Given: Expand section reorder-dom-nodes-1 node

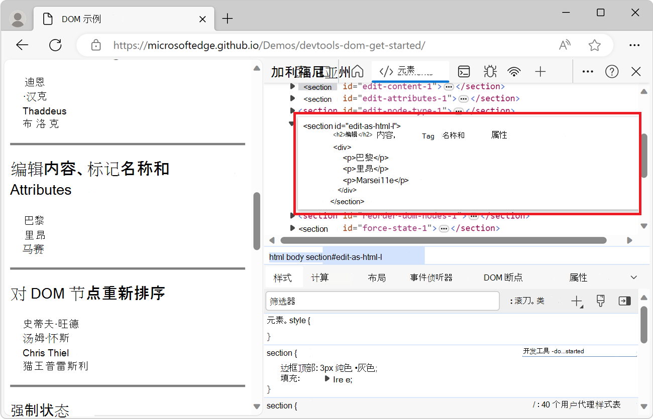Looking at the screenshot, I should pyautogui.click(x=293, y=216).
